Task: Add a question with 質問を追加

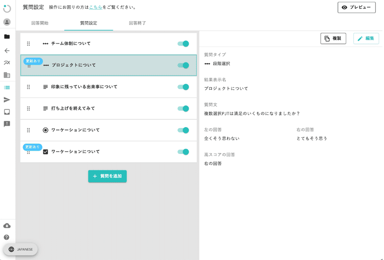Action: coord(107,176)
